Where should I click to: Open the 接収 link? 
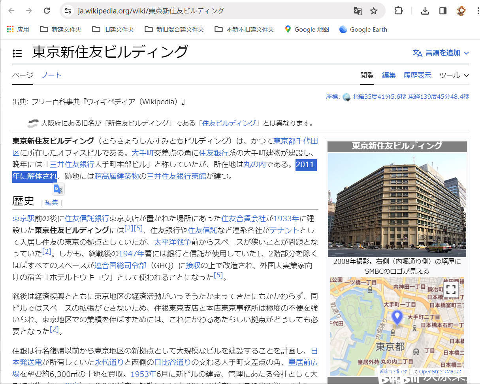click(x=193, y=265)
